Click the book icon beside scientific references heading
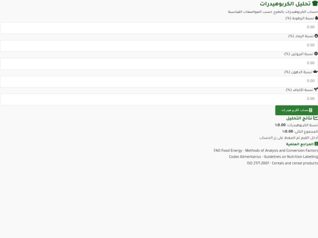 coord(316,144)
